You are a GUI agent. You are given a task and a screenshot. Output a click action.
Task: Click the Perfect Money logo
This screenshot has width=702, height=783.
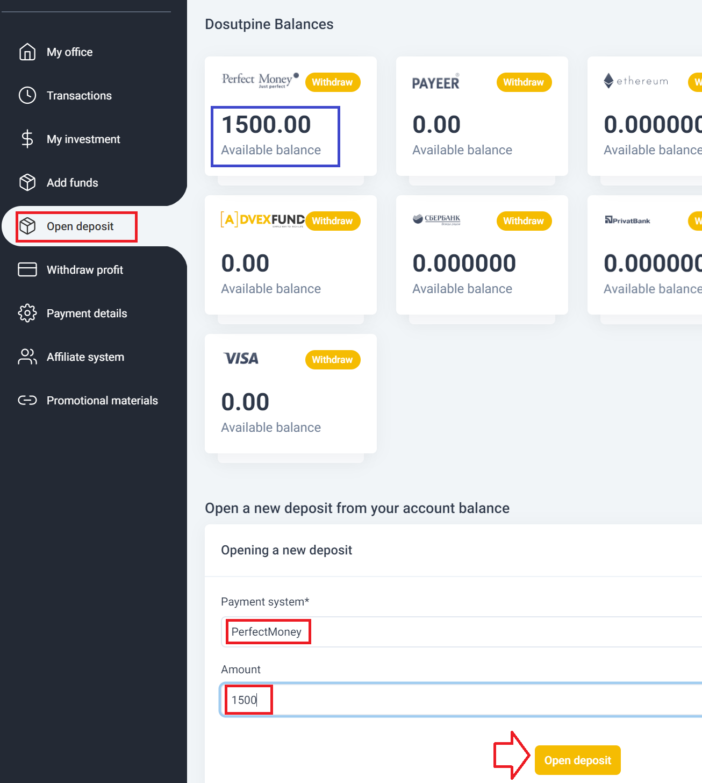click(261, 80)
